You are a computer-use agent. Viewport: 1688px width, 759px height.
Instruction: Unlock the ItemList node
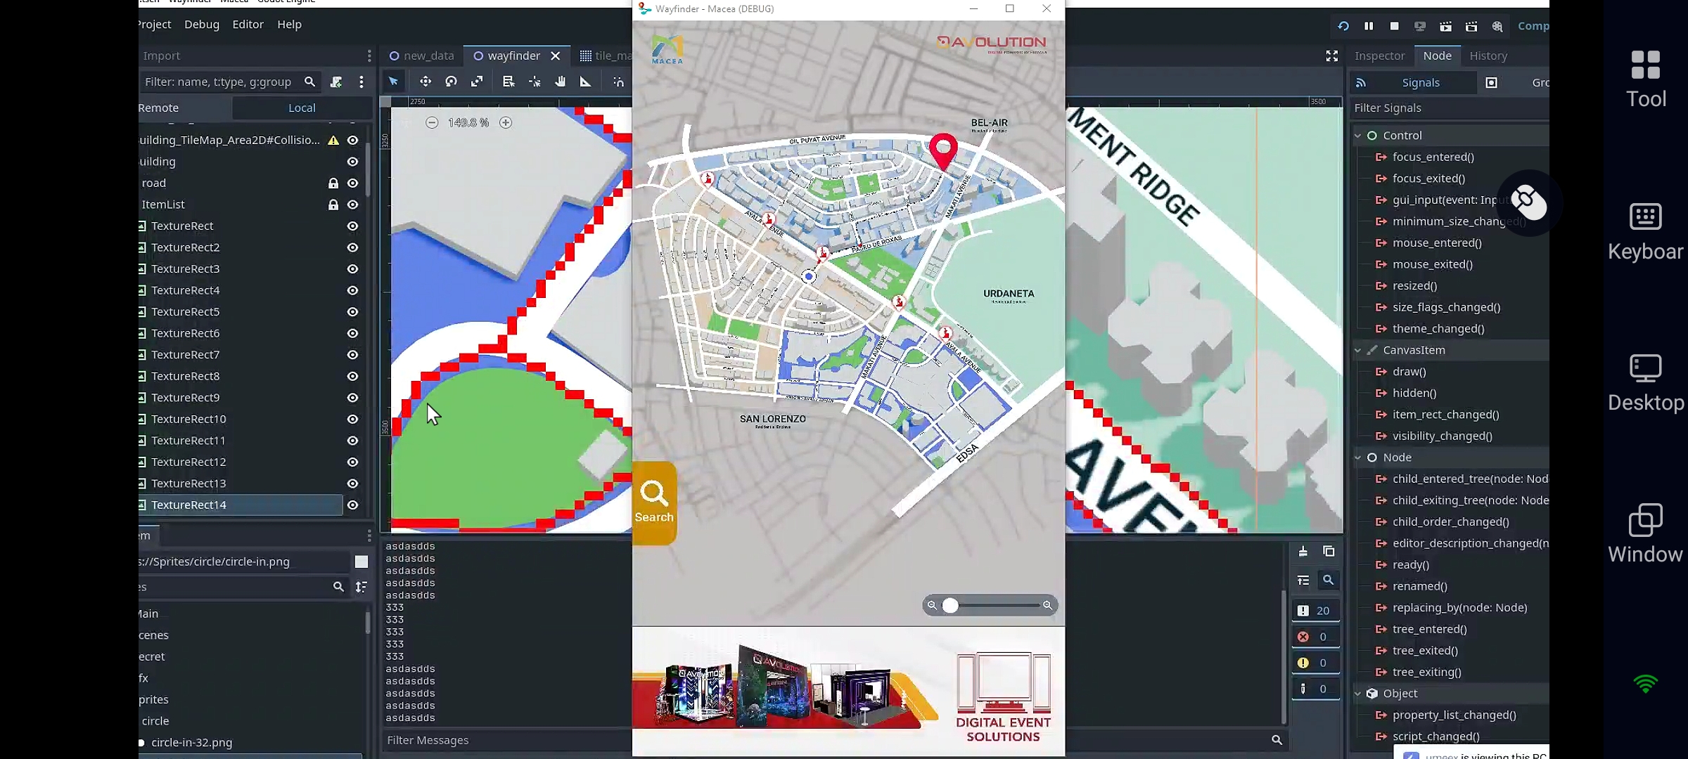(333, 205)
